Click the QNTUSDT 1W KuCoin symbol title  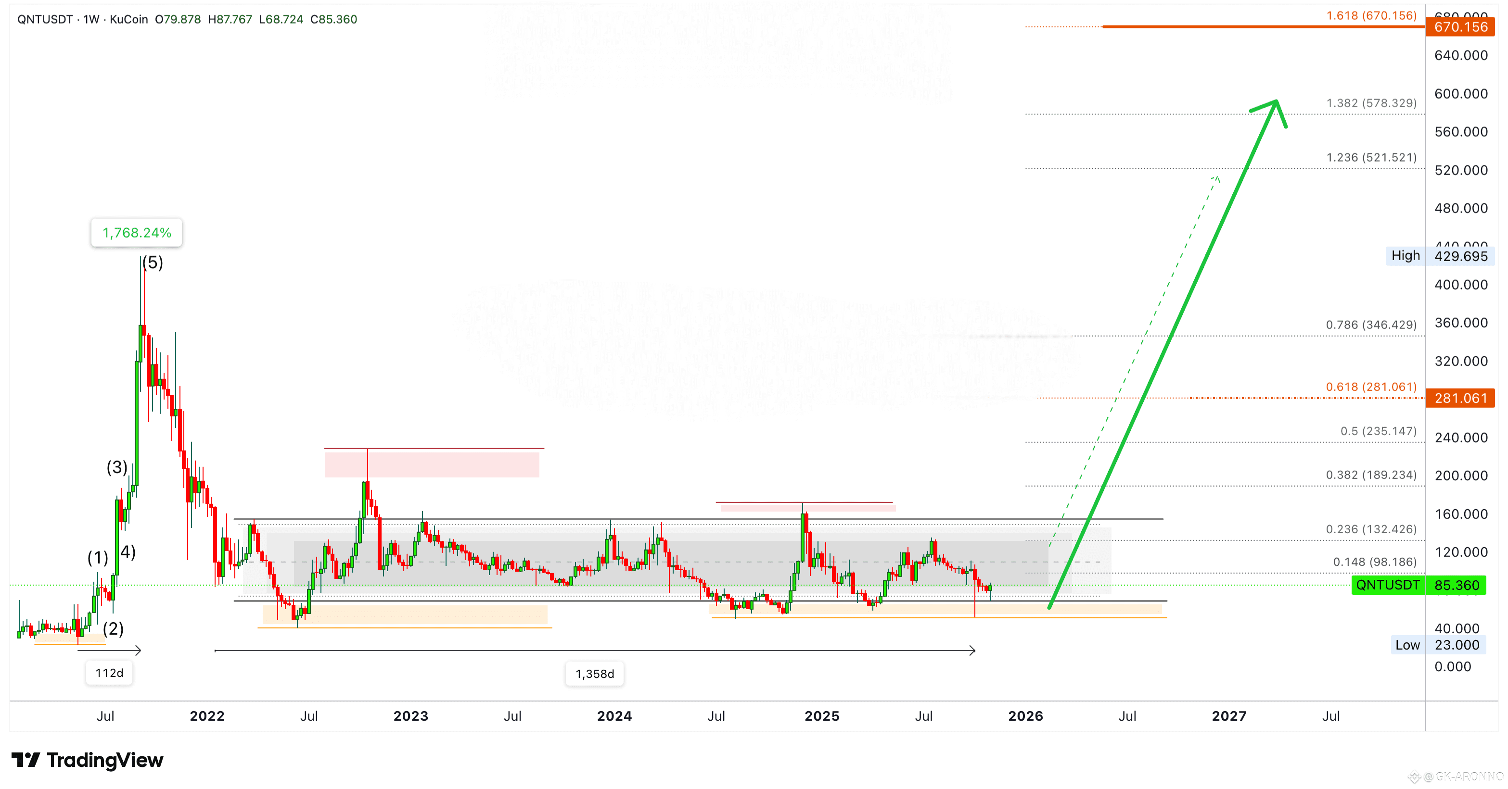[x=83, y=19]
